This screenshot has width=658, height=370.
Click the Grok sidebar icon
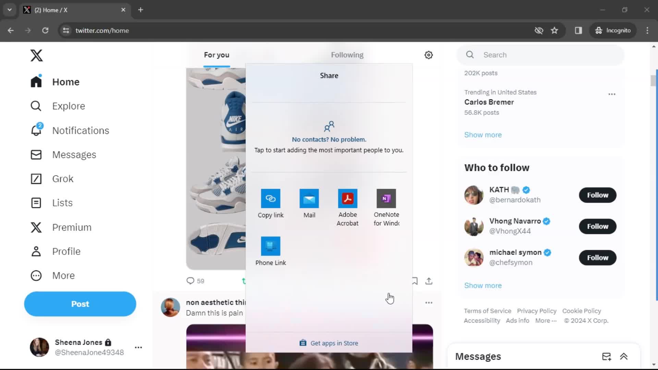(x=36, y=178)
